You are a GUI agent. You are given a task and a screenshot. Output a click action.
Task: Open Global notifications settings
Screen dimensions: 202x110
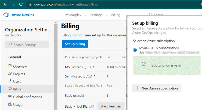coord(27,97)
